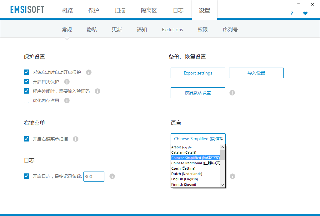Open the 权限 settings sub-tab
The image size is (320, 216).
[x=202, y=30]
